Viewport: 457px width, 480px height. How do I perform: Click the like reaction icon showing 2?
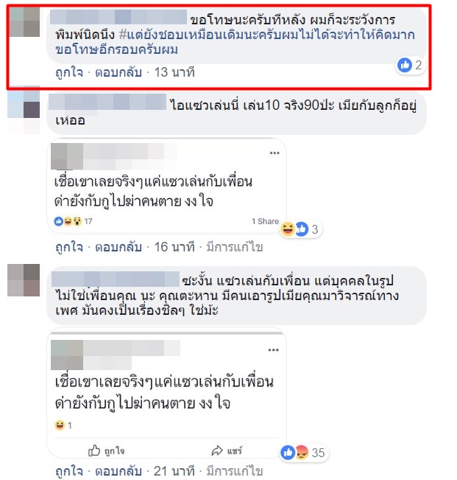[x=405, y=65]
